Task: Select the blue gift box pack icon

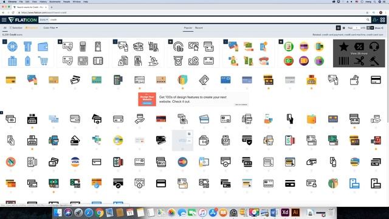Action: point(12,61)
